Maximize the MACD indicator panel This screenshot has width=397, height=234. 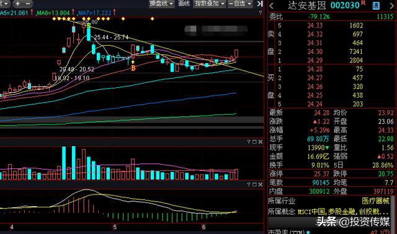click(x=254, y=184)
